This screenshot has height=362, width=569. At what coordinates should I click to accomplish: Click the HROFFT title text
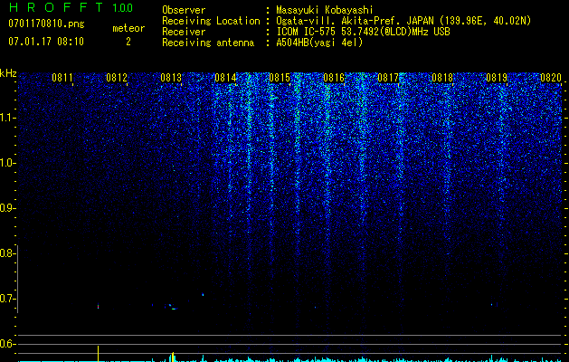click(x=57, y=7)
